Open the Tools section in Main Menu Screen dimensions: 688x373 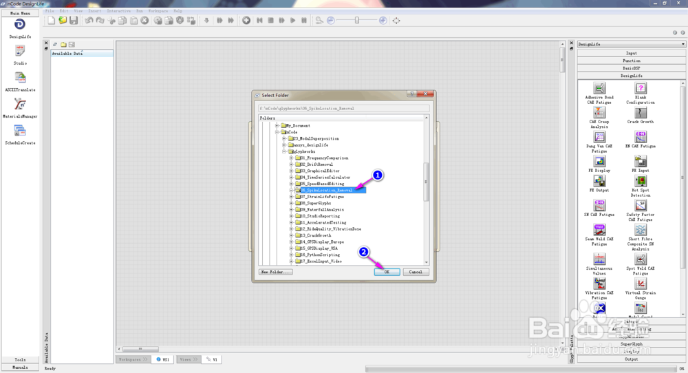coord(20,360)
